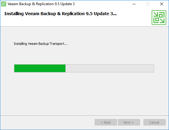Click the upper-left arrow inside the Veeam logo
The height and width of the screenshot is (130, 169).
pos(156,15)
